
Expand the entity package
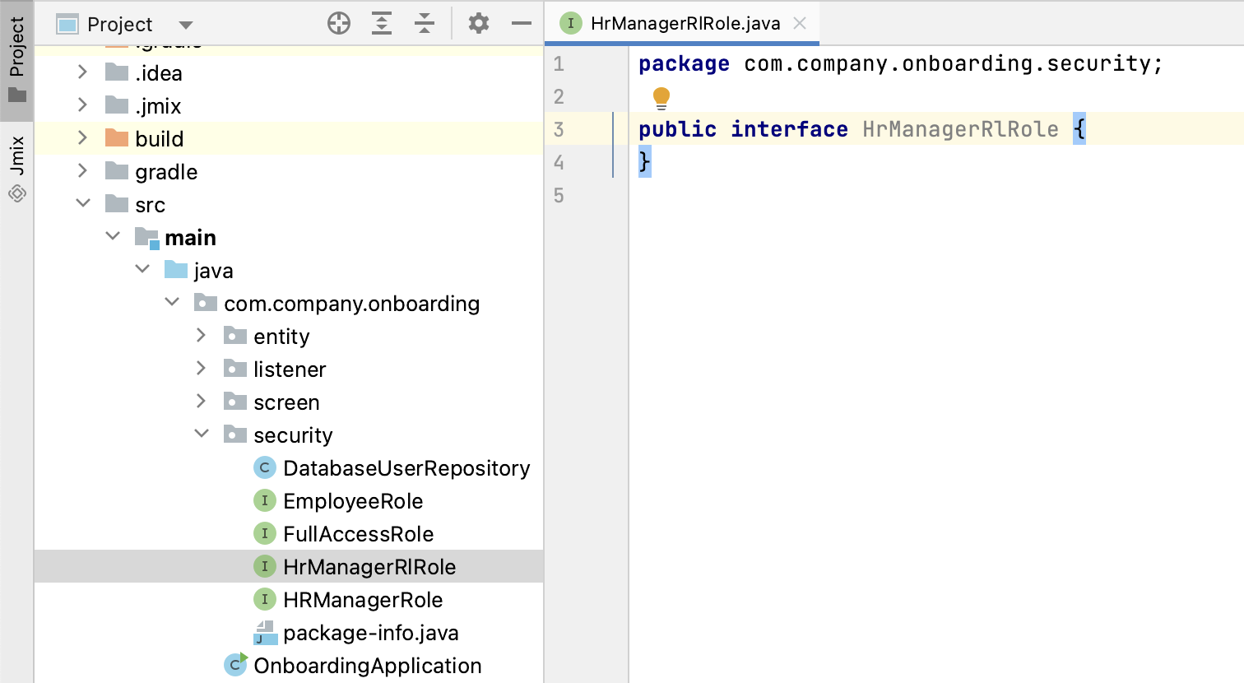tap(201, 336)
